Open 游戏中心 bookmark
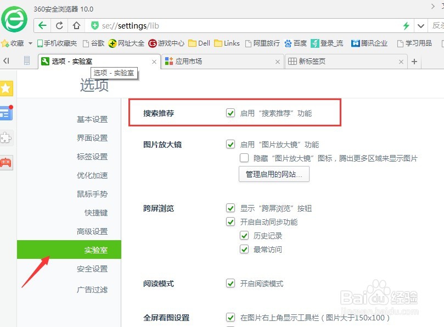Viewport: 444px width, 327px height. coord(166,43)
